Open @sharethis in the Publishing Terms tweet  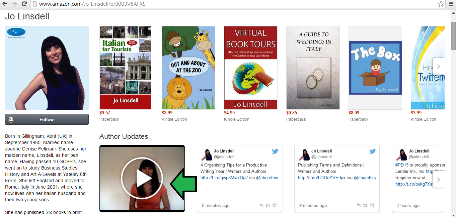(365, 178)
